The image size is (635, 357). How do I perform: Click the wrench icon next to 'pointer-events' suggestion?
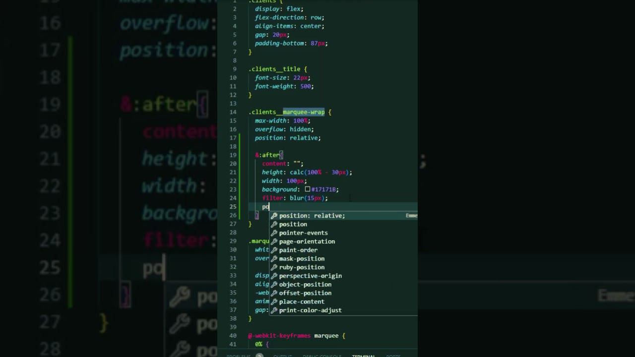pyautogui.click(x=274, y=233)
